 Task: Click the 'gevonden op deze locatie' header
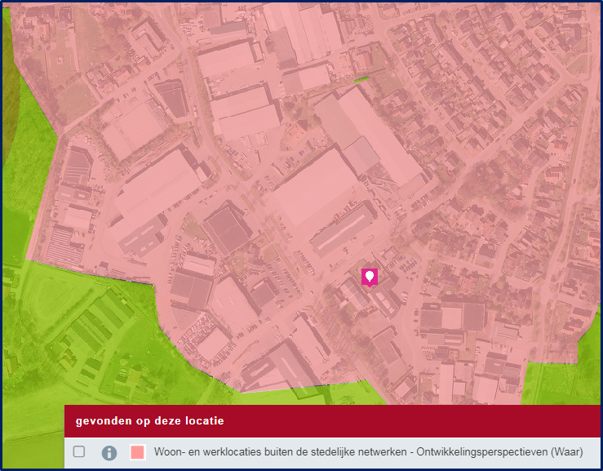coord(149,421)
